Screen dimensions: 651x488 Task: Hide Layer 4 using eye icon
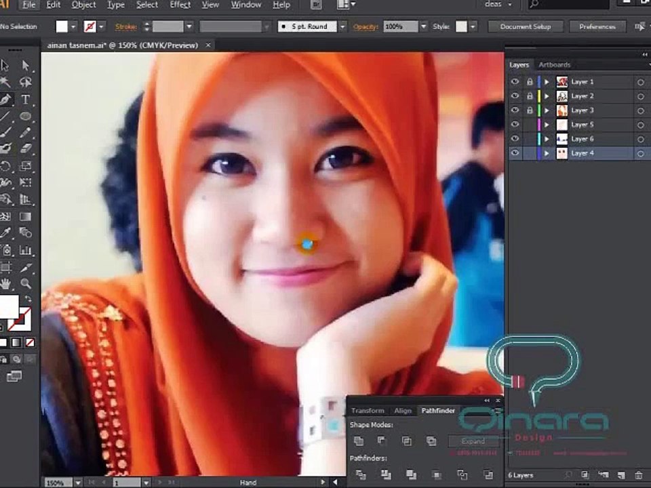(515, 152)
